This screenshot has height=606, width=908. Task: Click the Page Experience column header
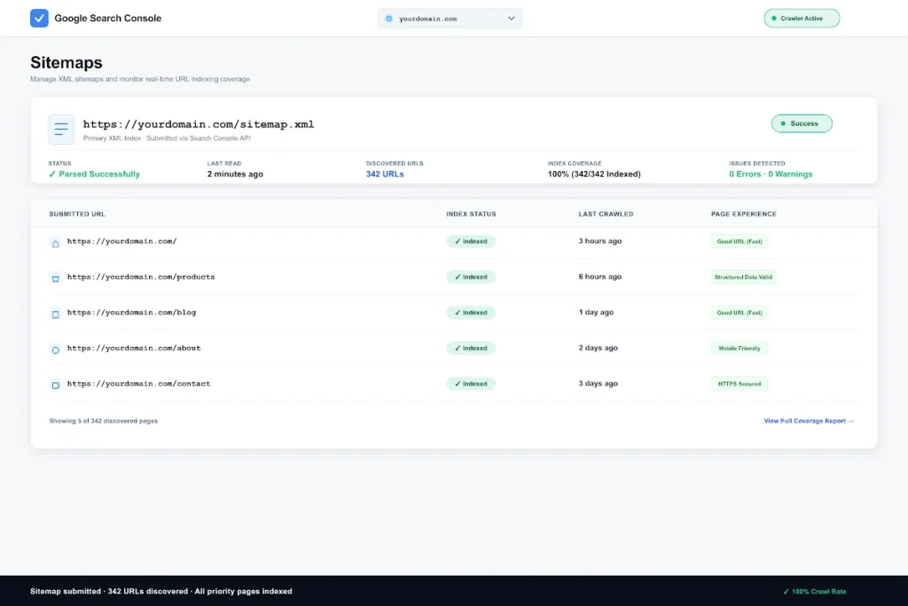pos(744,214)
